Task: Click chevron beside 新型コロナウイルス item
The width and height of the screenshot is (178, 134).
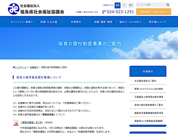Action: [132, 89]
